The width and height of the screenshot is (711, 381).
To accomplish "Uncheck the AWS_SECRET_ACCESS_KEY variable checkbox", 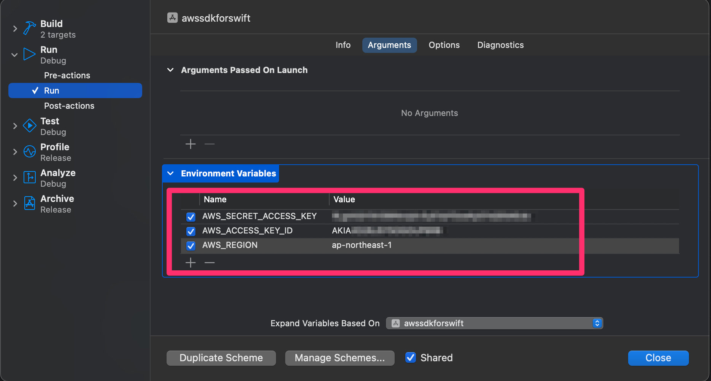I will coord(191,217).
